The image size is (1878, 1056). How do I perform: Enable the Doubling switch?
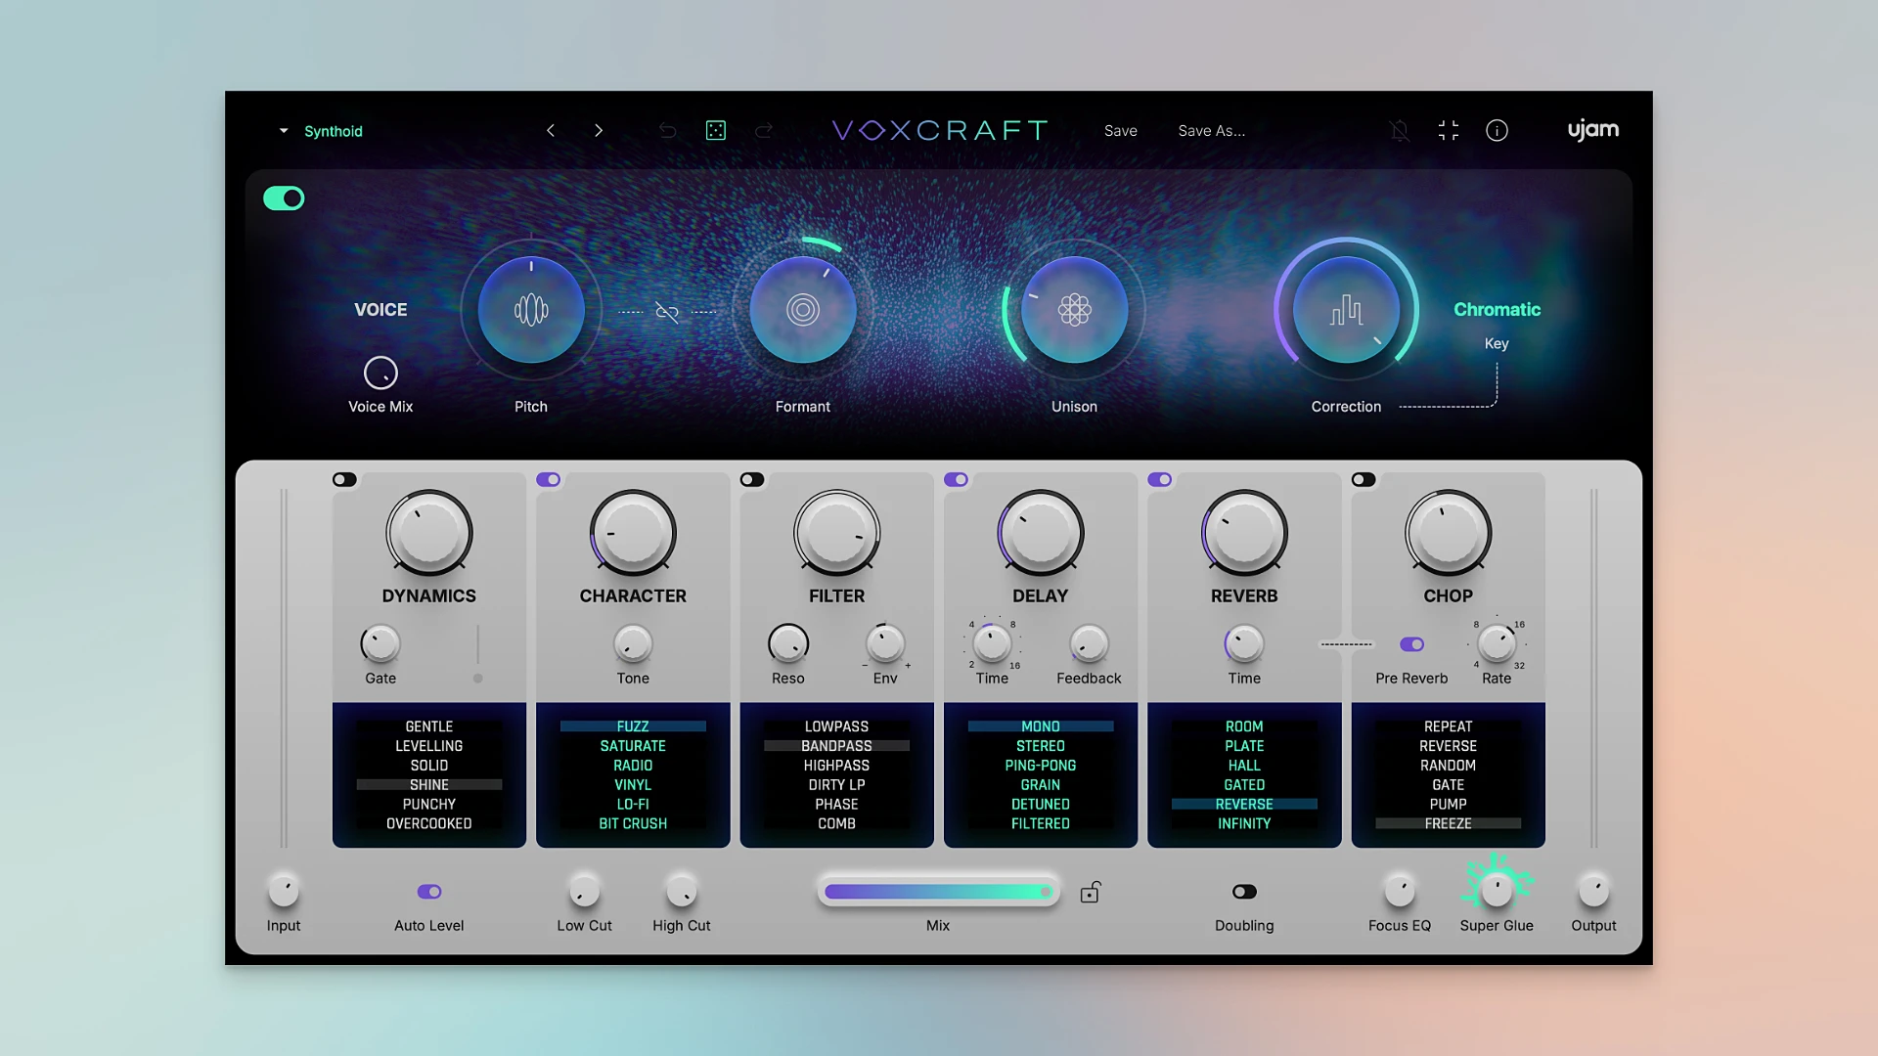pyautogui.click(x=1243, y=890)
